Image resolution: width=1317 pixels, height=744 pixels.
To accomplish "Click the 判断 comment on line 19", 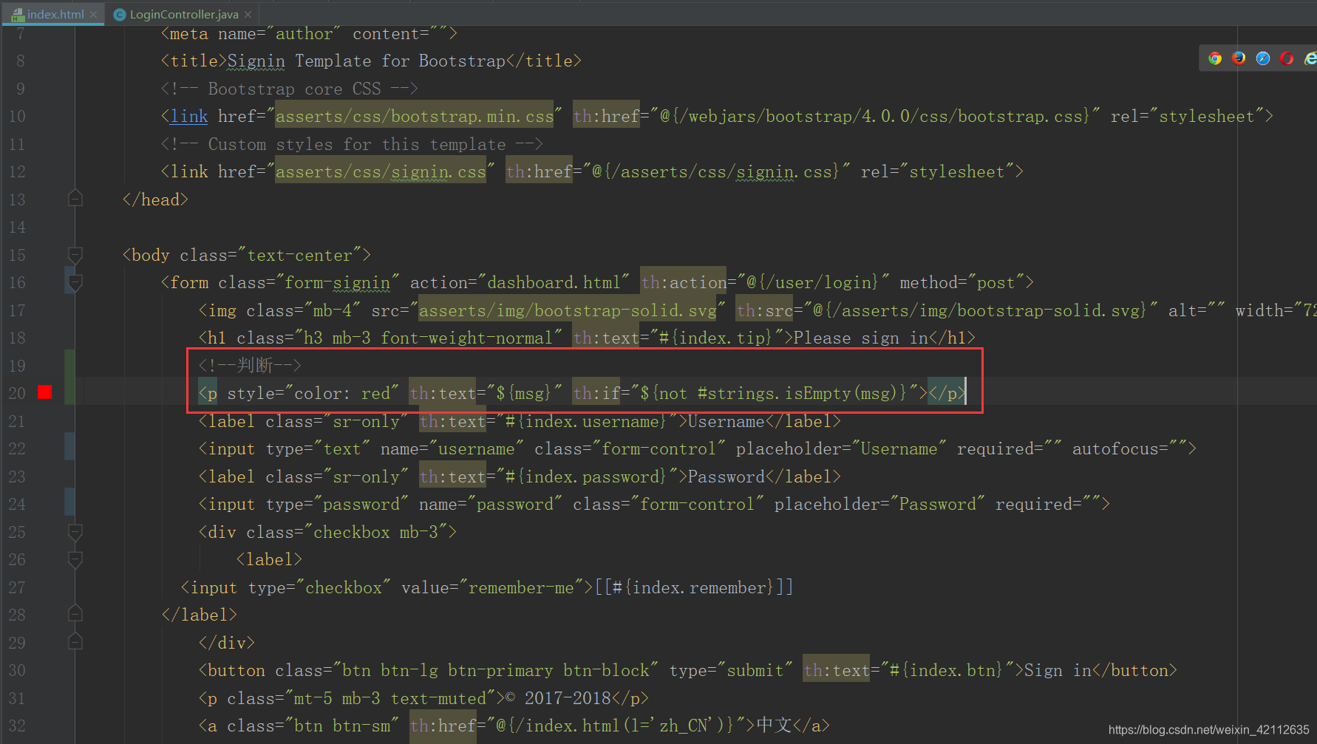I will [x=250, y=365].
